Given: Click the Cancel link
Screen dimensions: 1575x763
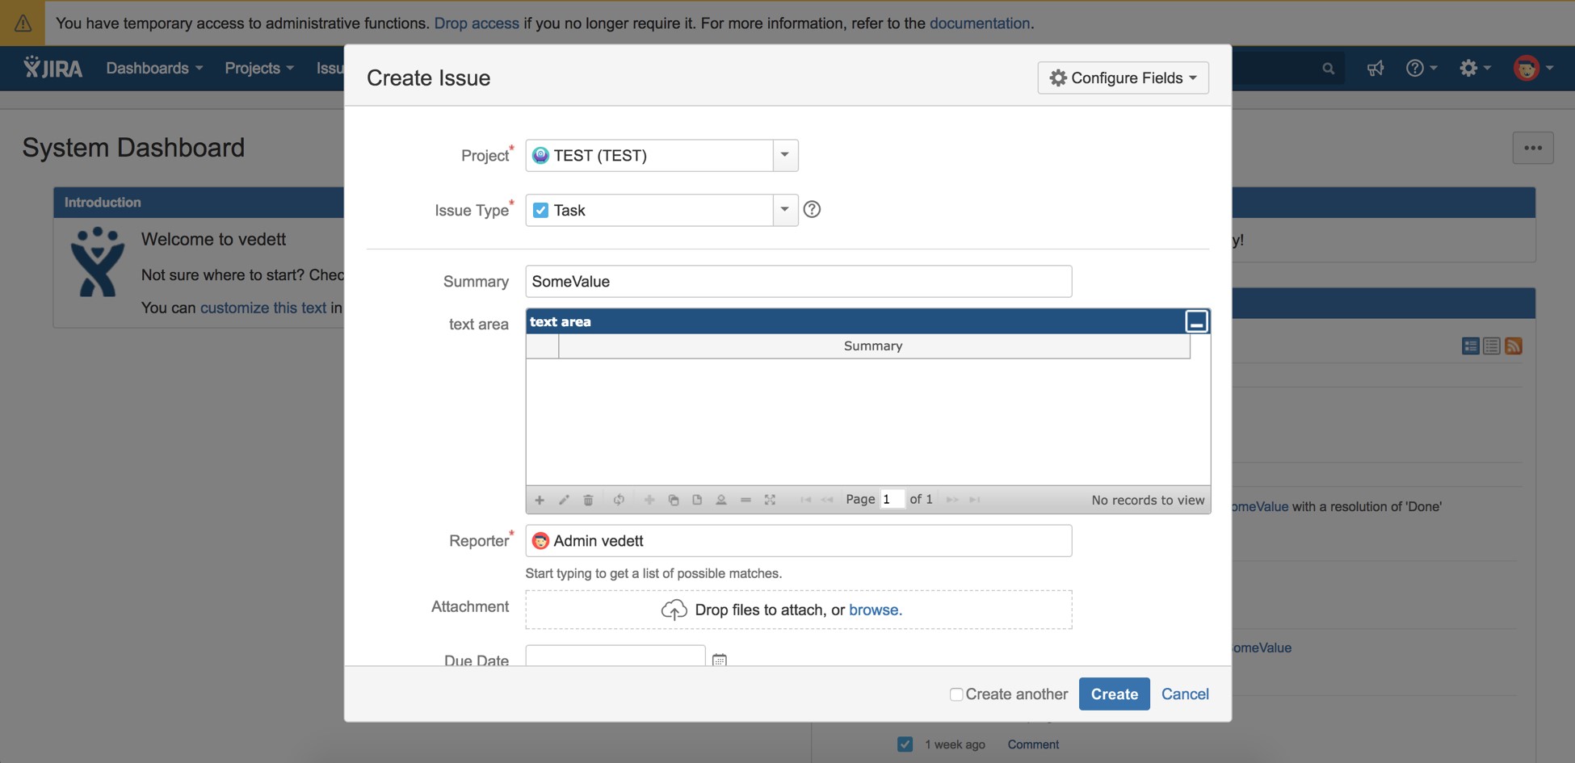Looking at the screenshot, I should click(x=1185, y=694).
